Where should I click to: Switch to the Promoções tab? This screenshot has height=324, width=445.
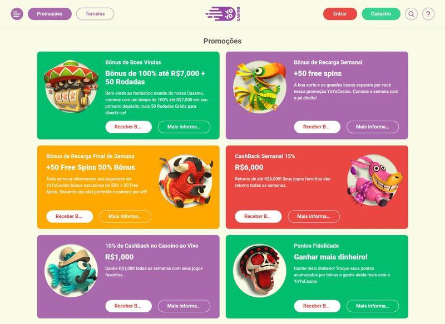point(50,13)
